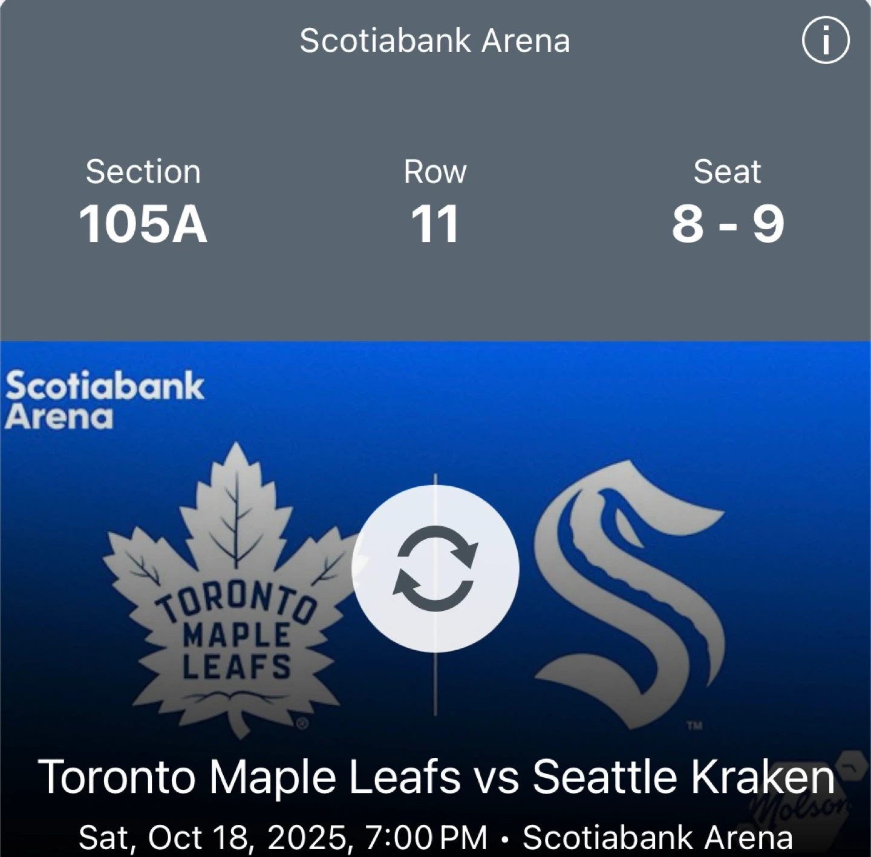Select the Scotiabank Arena header title
This screenshot has width=871, height=857.
[435, 41]
